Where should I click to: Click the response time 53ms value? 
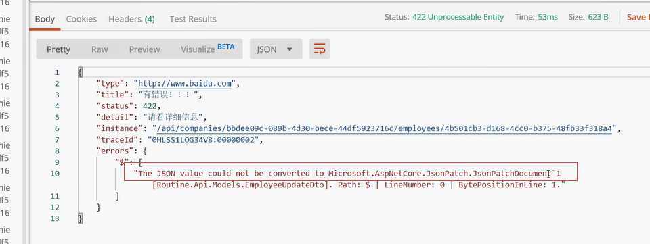pos(548,17)
